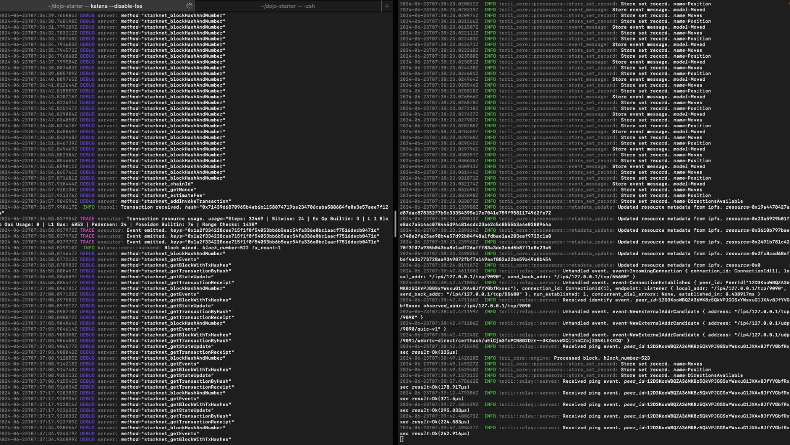790x445 pixels.
Task: Click 'resource=0x0' metadata update line
Action: point(580,265)
